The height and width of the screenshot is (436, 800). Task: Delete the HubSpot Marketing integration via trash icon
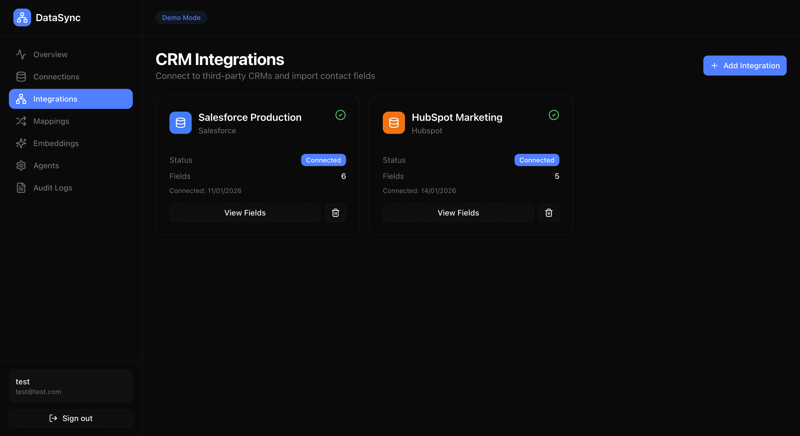click(549, 213)
